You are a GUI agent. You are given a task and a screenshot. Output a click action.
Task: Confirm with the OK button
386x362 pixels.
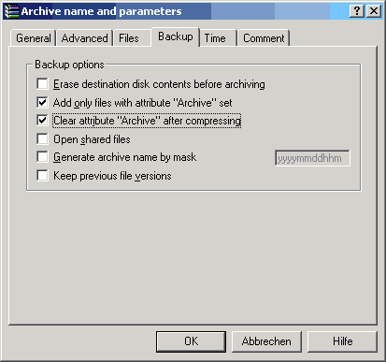click(191, 341)
